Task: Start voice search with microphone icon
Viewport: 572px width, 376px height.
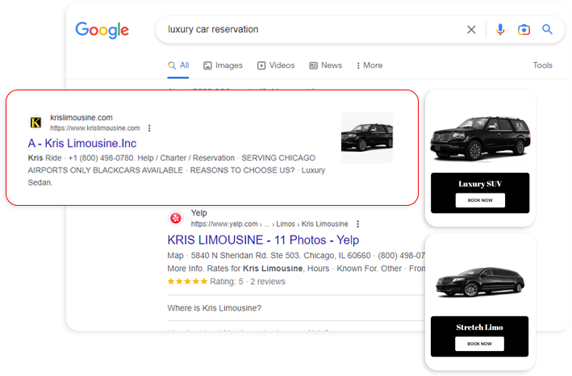Action: [x=500, y=30]
